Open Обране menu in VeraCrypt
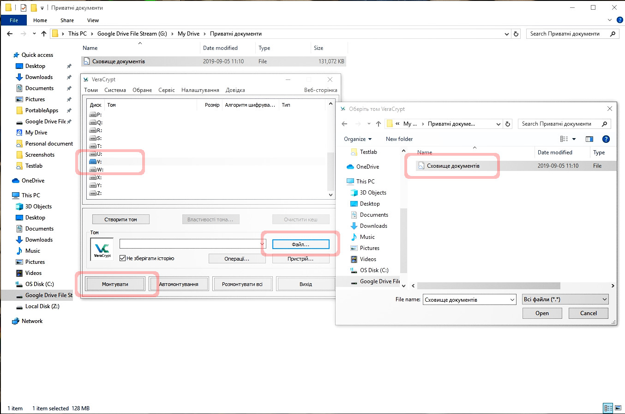 point(142,90)
